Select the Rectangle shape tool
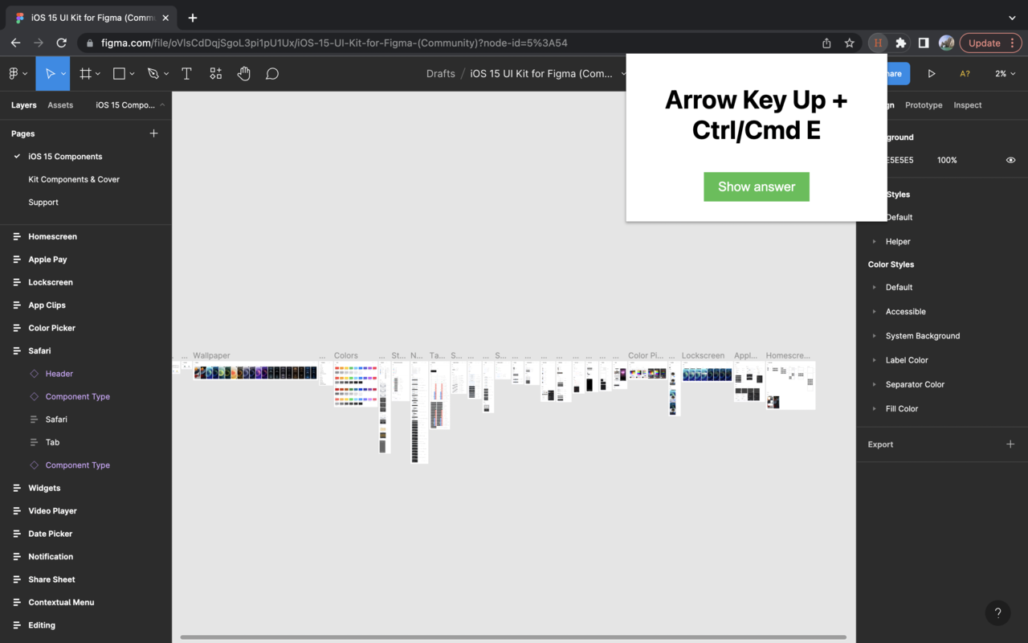Screen dimensions: 1028x643 click(x=119, y=73)
